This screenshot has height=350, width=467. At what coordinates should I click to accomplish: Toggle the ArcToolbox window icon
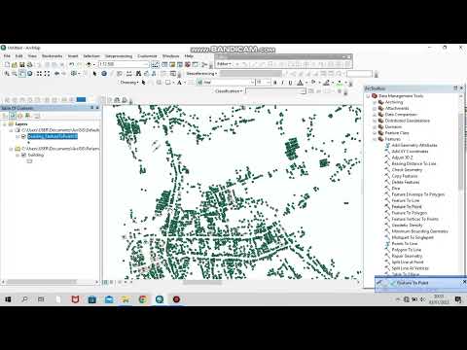coord(188,64)
